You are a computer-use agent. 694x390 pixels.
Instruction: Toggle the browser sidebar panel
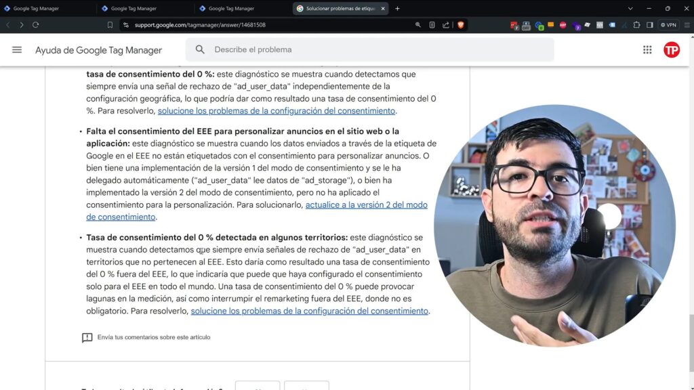click(649, 25)
